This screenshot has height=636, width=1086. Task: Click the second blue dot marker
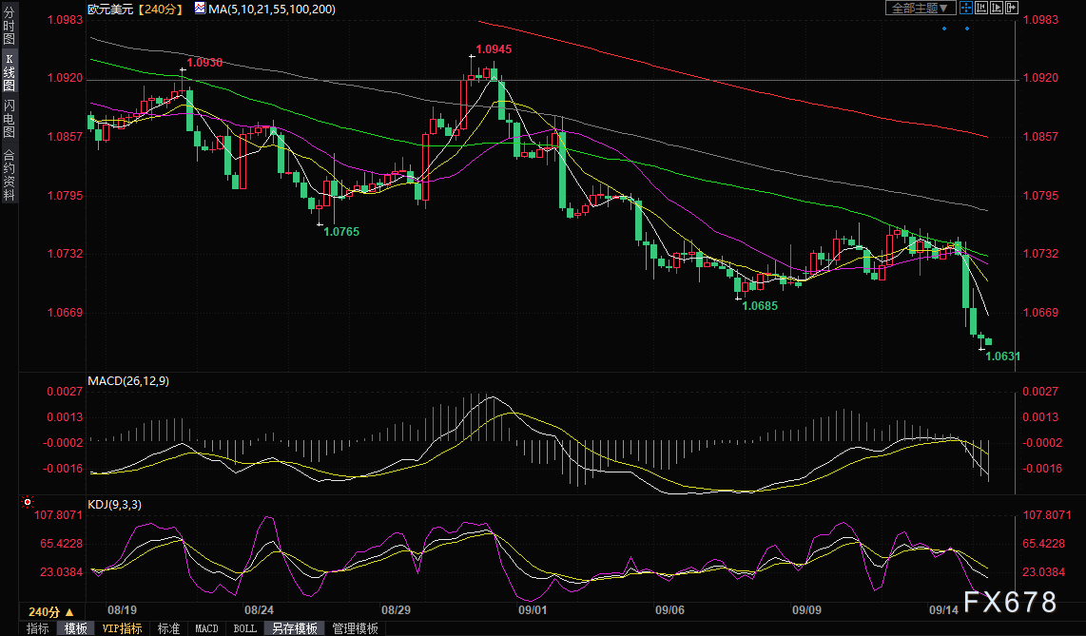[x=967, y=29]
